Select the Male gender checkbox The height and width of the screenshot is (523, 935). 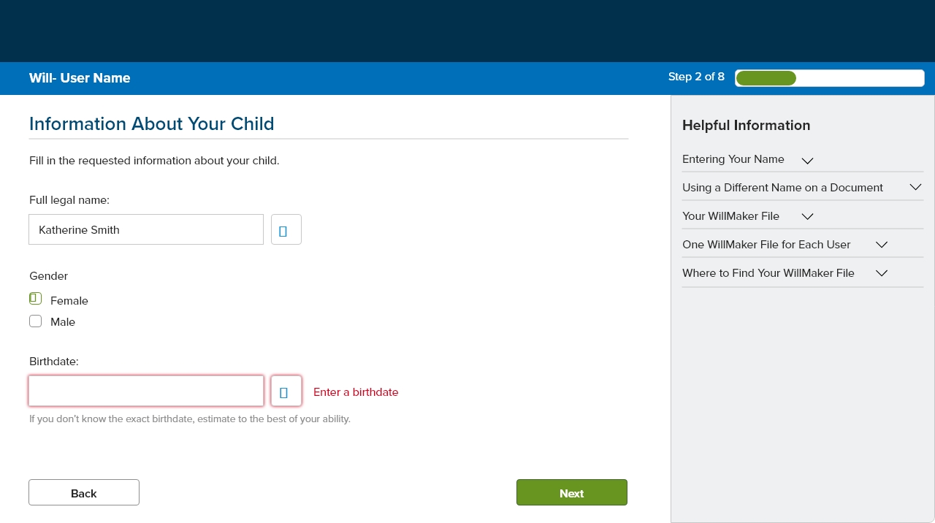(x=35, y=321)
